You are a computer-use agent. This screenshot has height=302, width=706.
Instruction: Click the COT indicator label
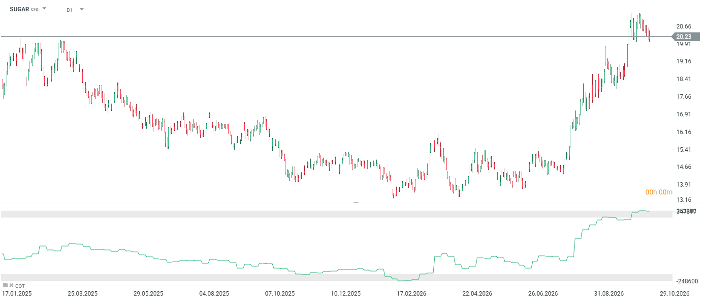pos(20,285)
